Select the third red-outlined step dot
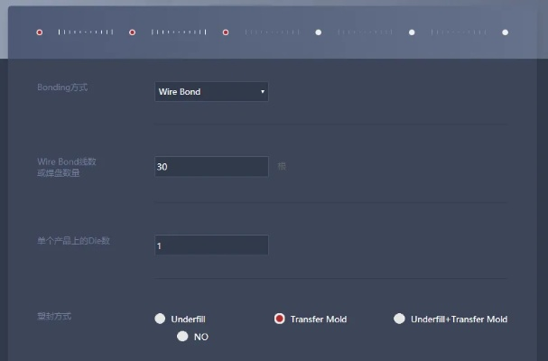The width and height of the screenshot is (548, 361). click(x=226, y=32)
